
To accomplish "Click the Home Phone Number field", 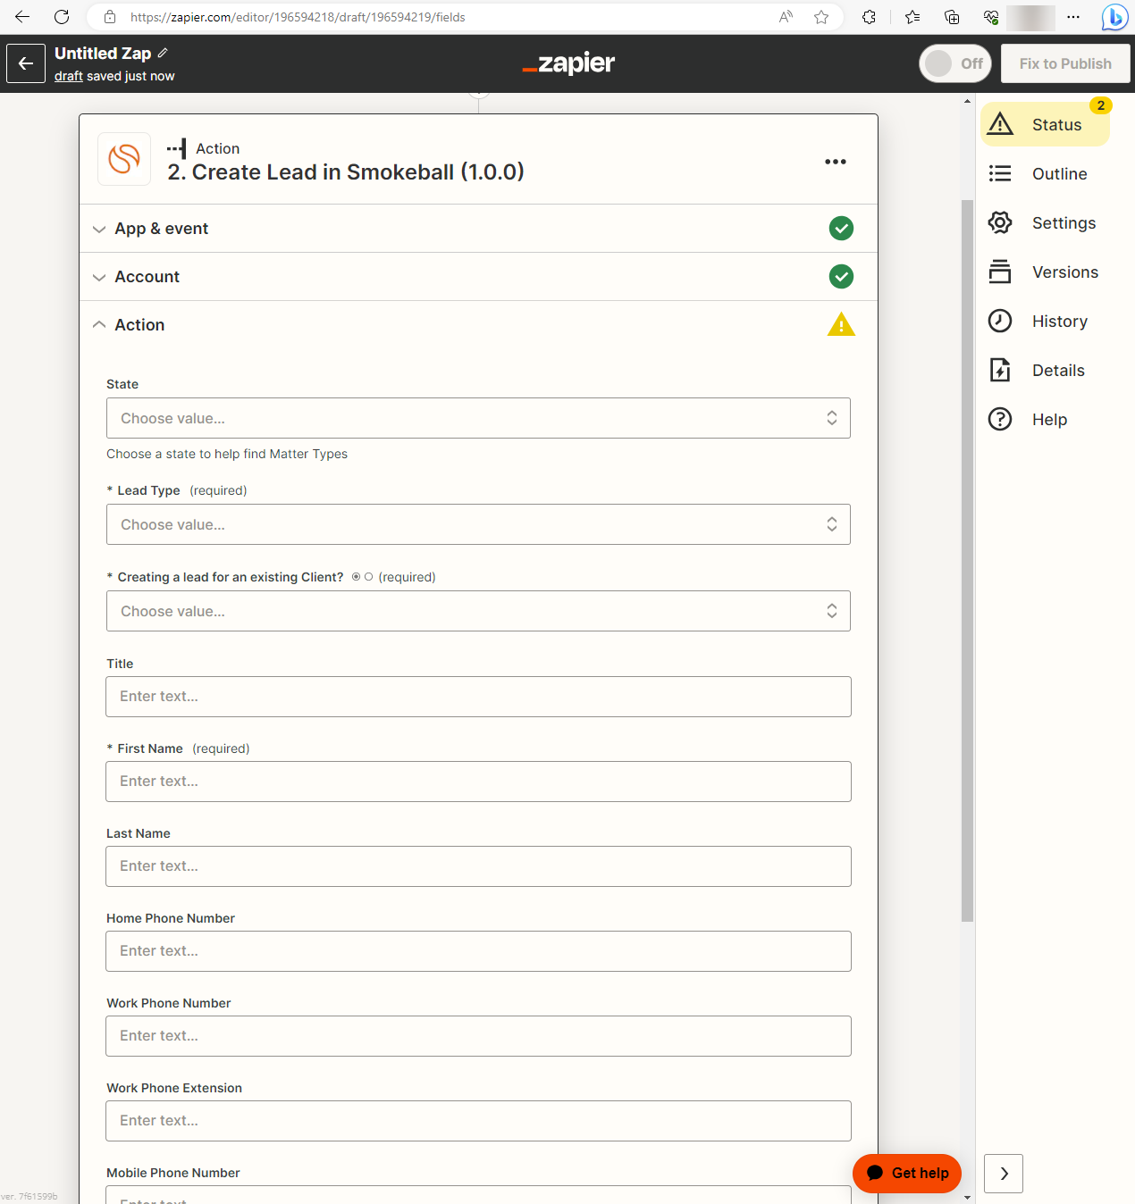I will click(478, 951).
